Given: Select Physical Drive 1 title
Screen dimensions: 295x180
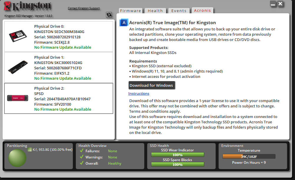Looking at the screenshot, I should pyautogui.click(x=49, y=58).
